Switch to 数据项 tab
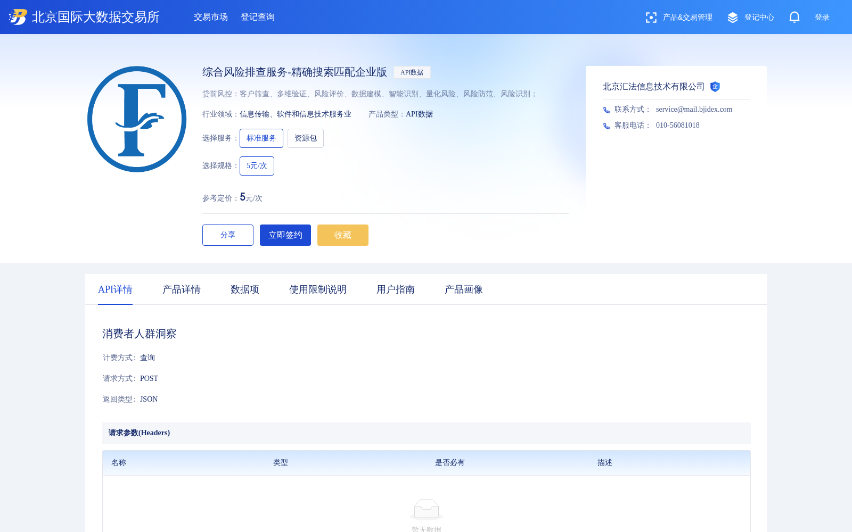 coord(245,289)
